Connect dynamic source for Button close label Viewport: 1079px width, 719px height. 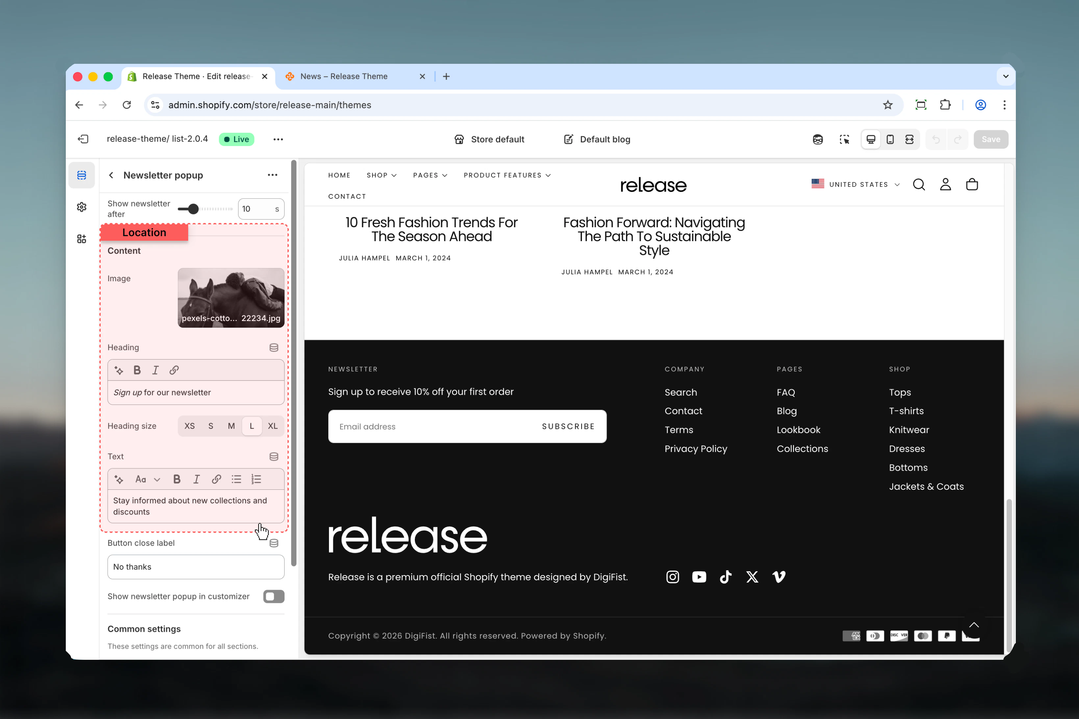tap(274, 543)
